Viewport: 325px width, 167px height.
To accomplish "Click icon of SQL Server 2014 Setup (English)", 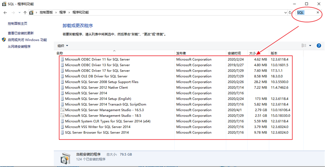I will click(x=62, y=99).
